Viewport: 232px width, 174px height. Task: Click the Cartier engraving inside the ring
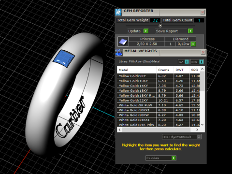pyautogui.click(x=71, y=117)
